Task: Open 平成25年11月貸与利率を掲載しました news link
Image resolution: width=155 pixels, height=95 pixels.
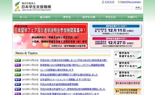Action: [73, 60]
